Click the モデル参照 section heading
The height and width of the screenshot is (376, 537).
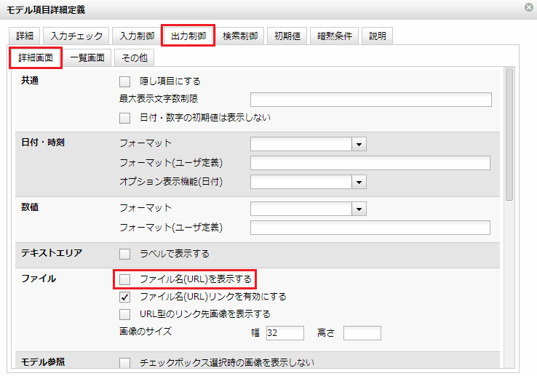pyautogui.click(x=43, y=362)
